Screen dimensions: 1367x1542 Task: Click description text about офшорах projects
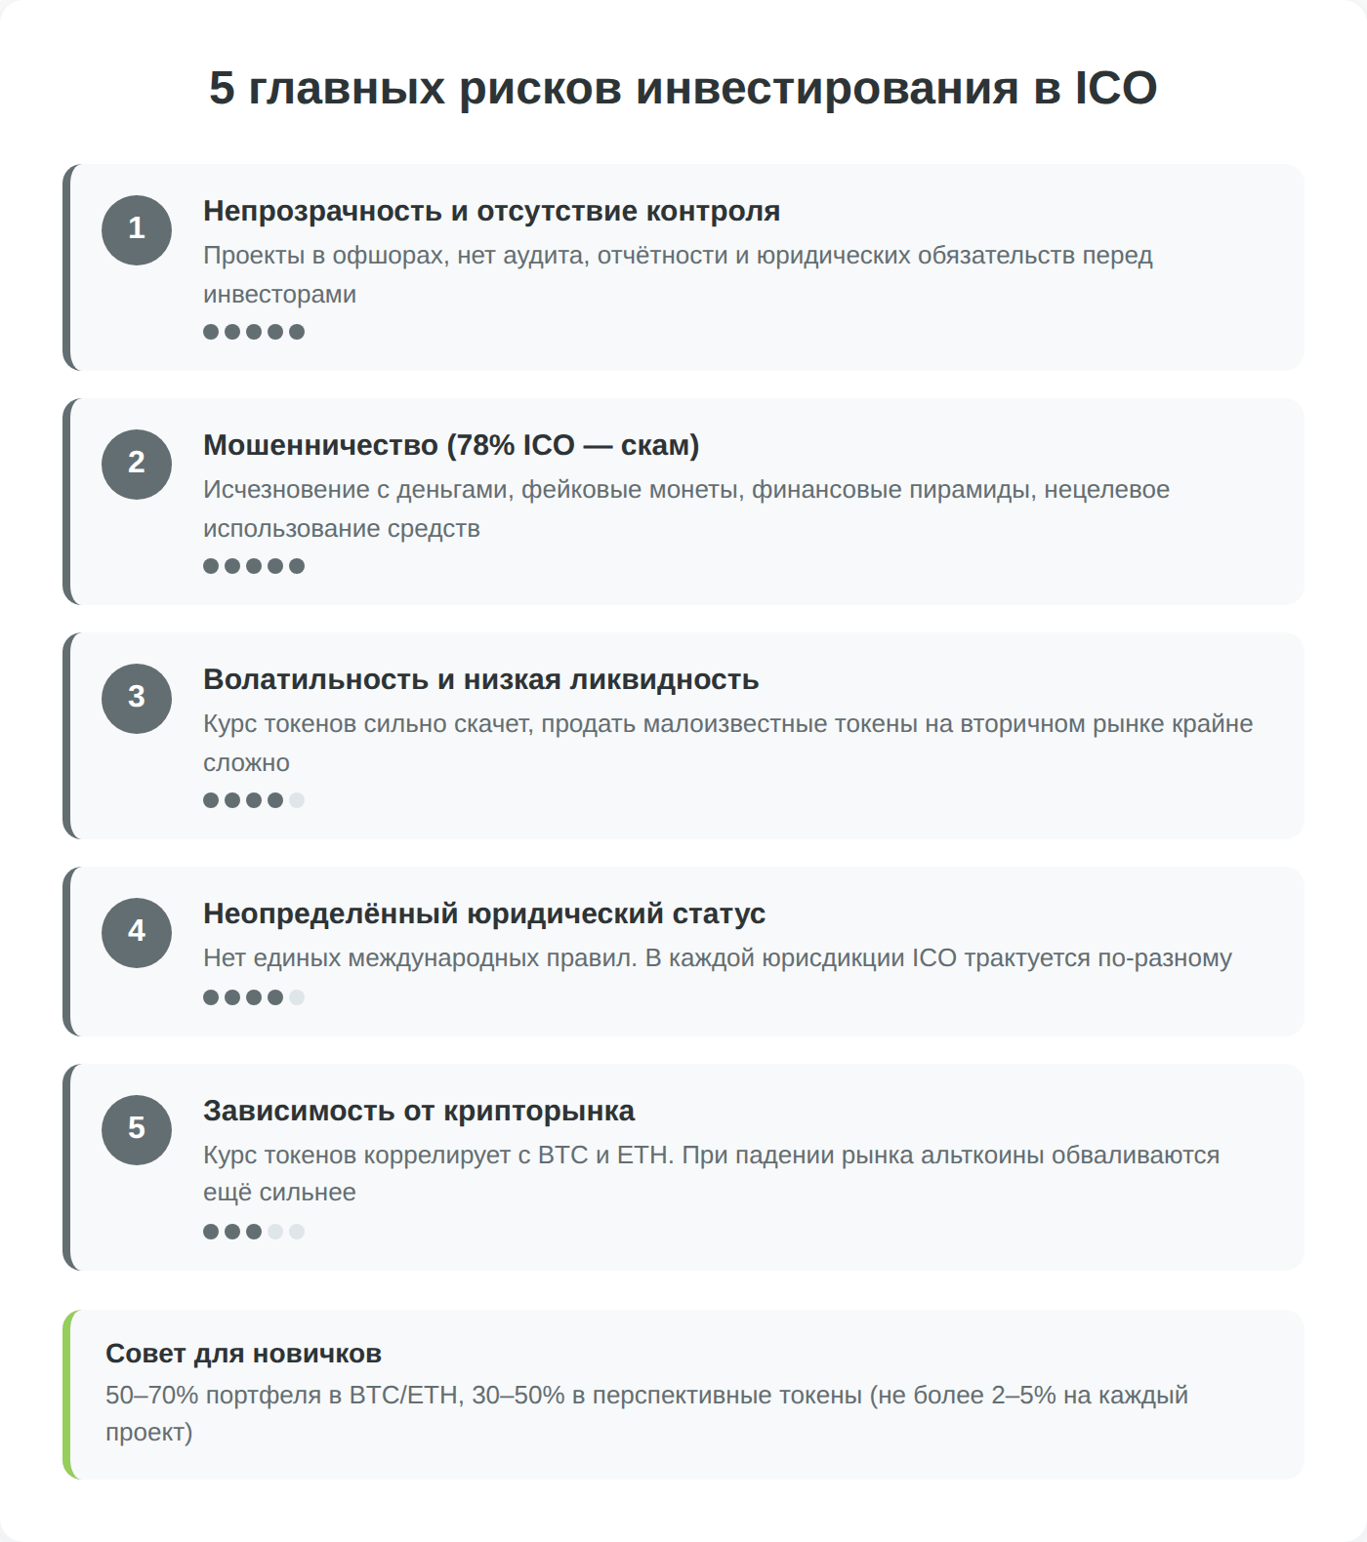678,256
